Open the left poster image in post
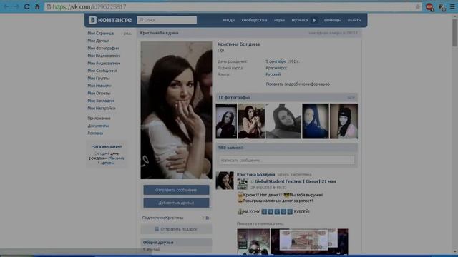 (253, 241)
